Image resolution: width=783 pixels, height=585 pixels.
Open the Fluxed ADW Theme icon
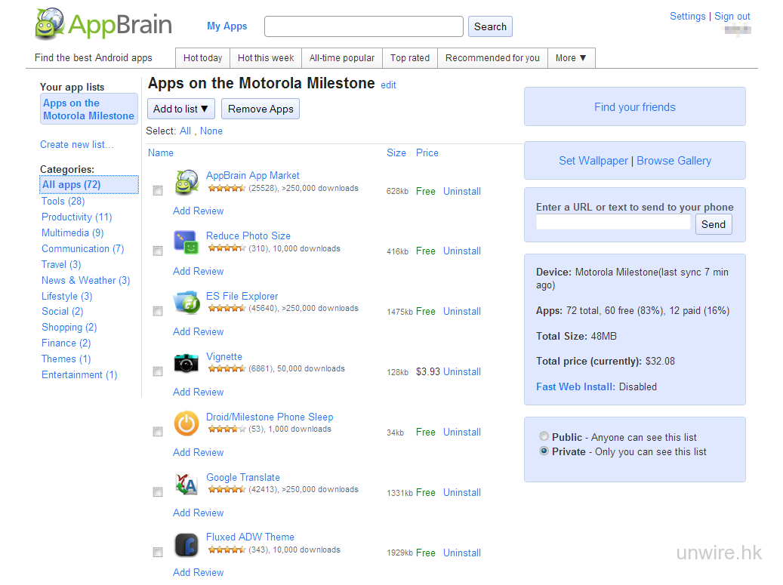(186, 544)
